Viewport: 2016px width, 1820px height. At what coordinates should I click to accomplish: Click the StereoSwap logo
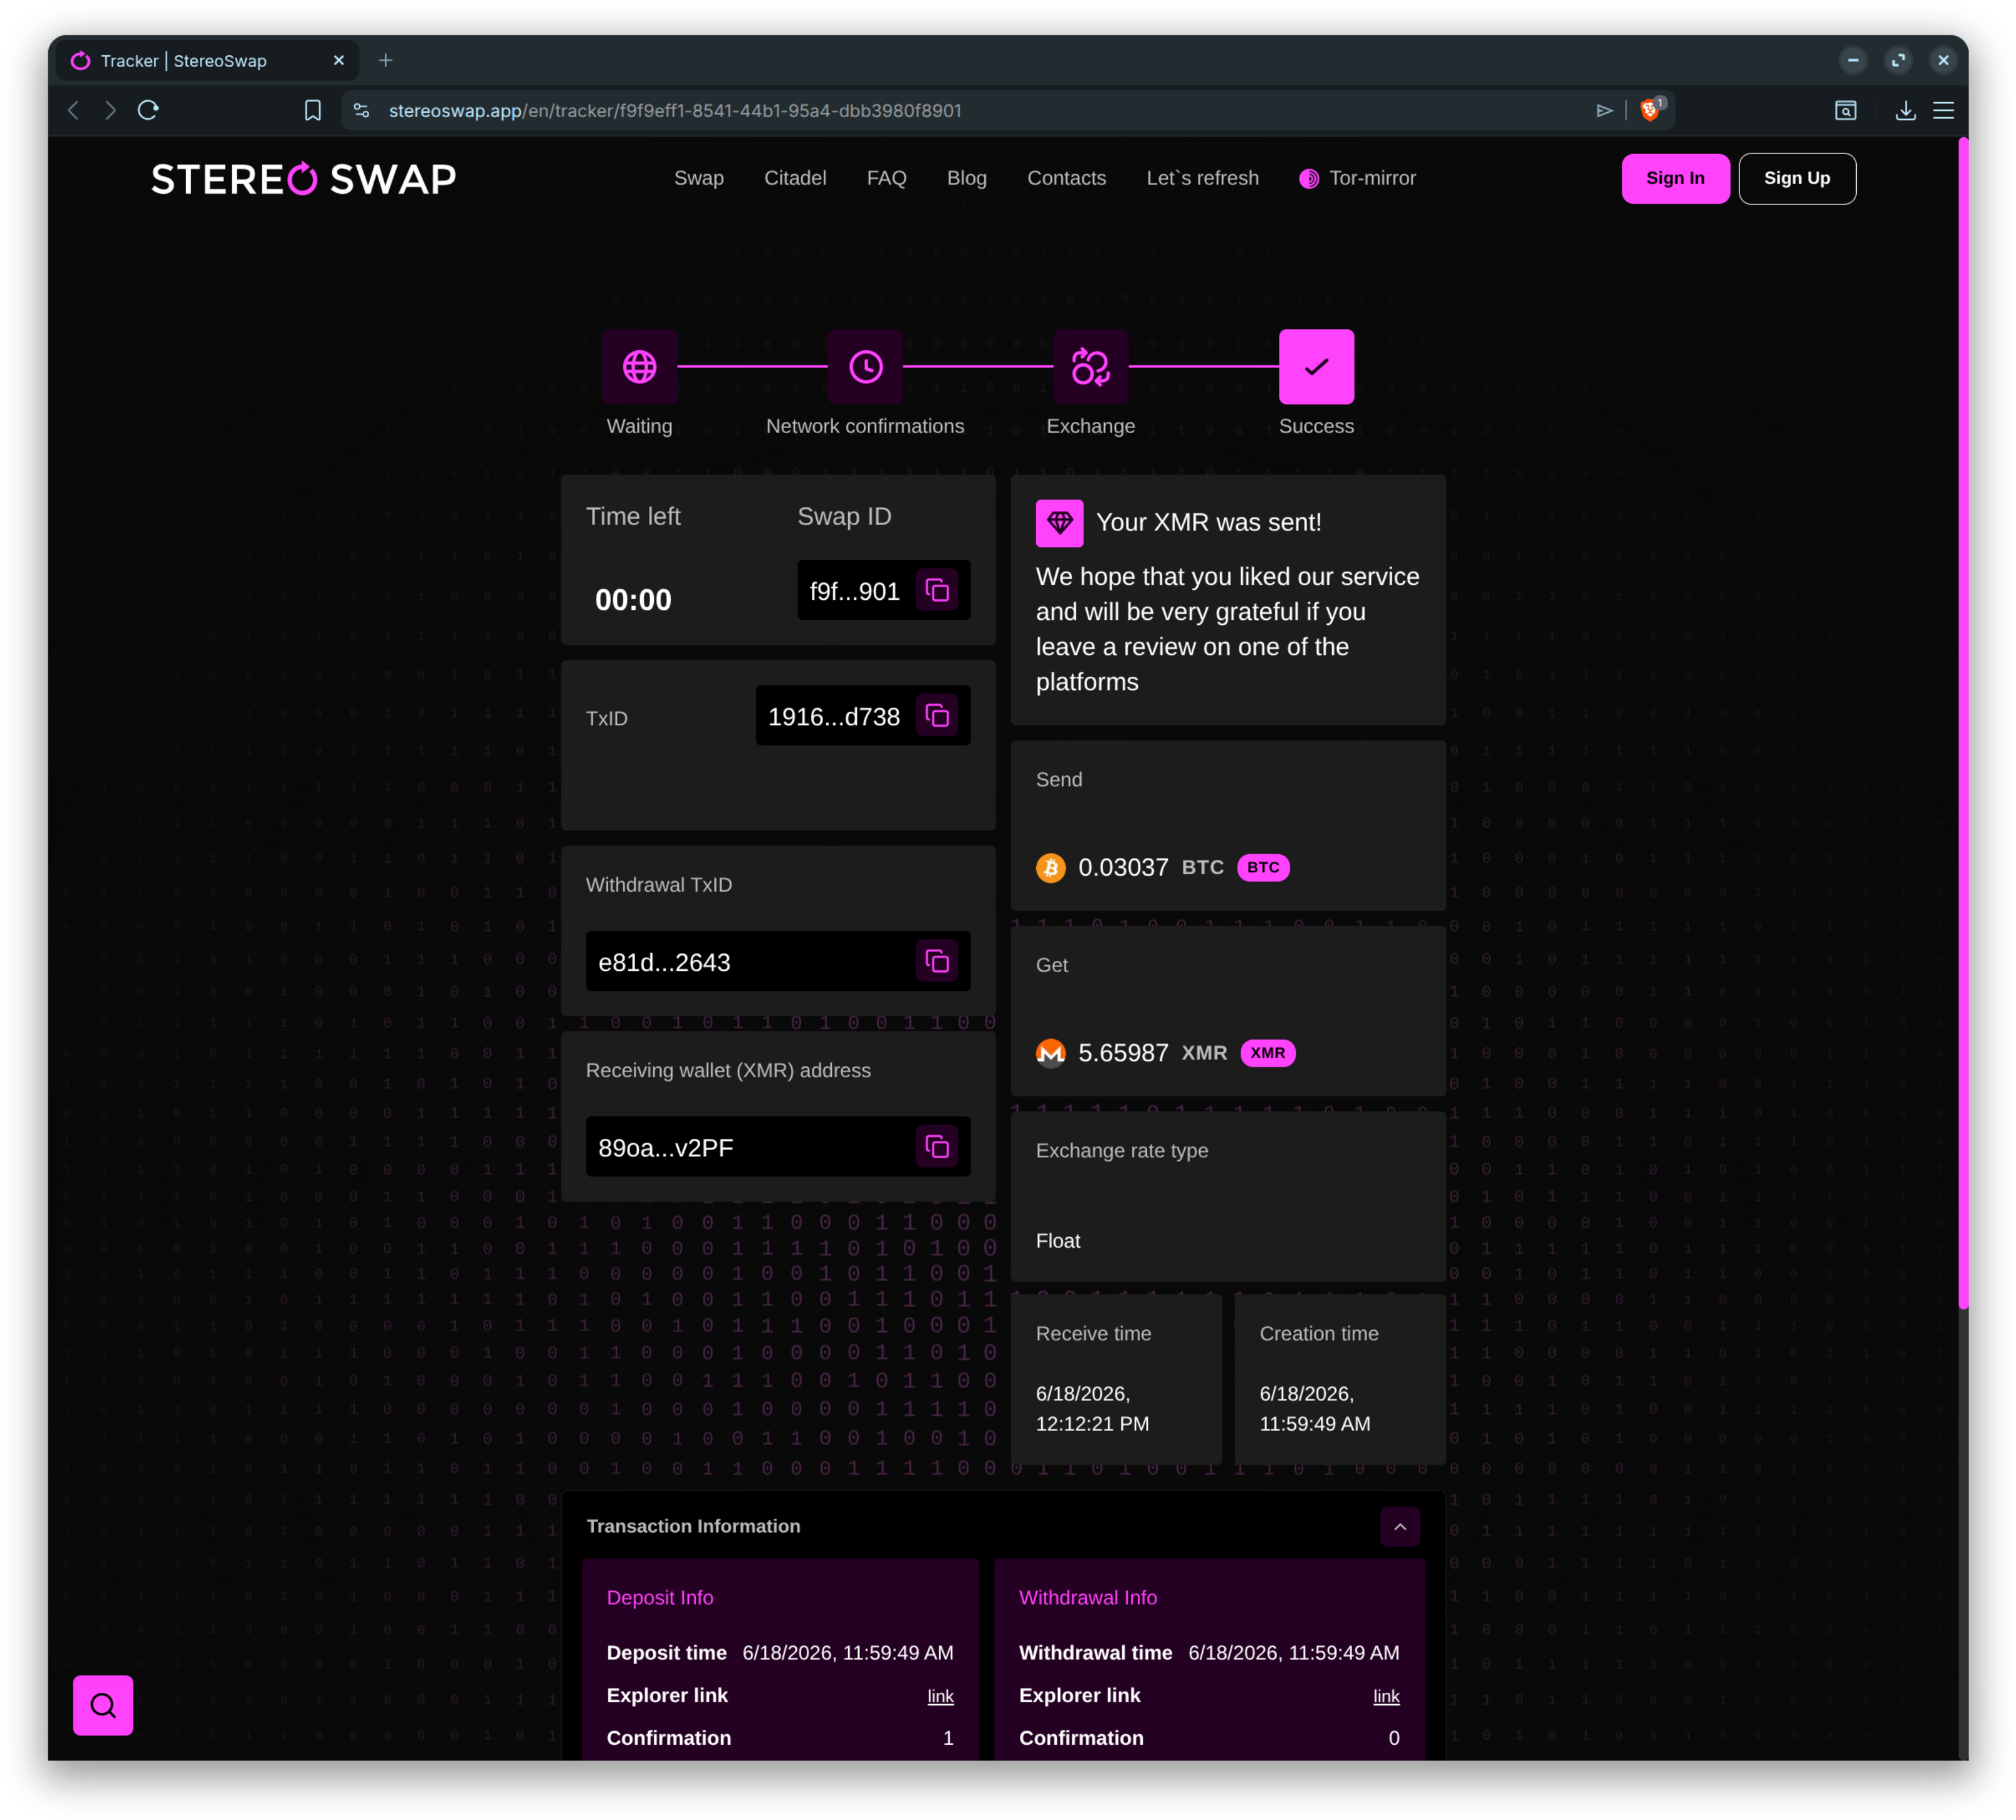(304, 179)
